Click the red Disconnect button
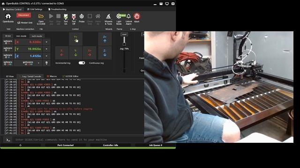 [23, 15]
